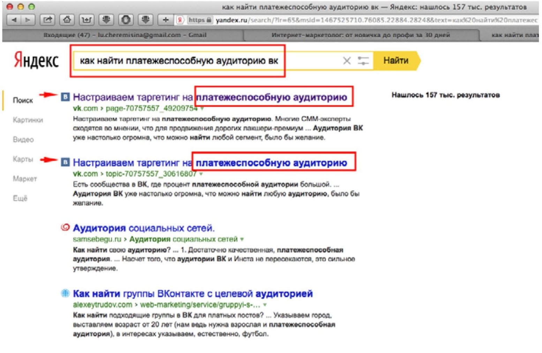
Task: Go back using the browser back arrow
Action: coord(14,20)
